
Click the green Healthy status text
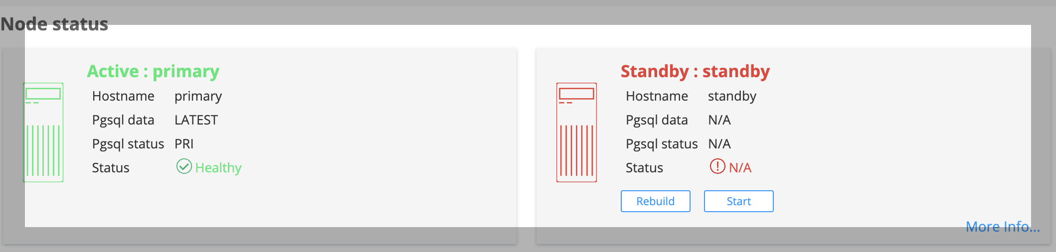tap(218, 168)
